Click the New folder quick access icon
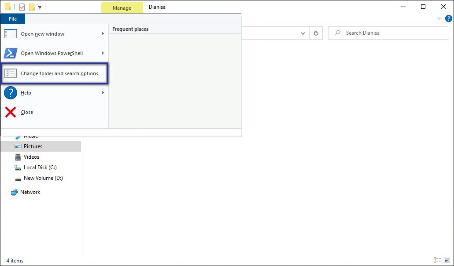The width and height of the screenshot is (454, 266). 32,7
